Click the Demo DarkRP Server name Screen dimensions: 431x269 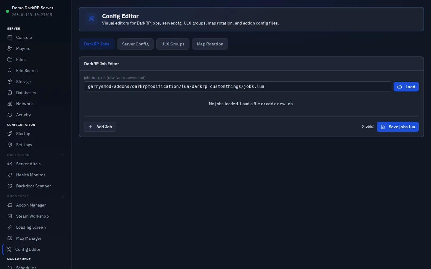point(33,8)
